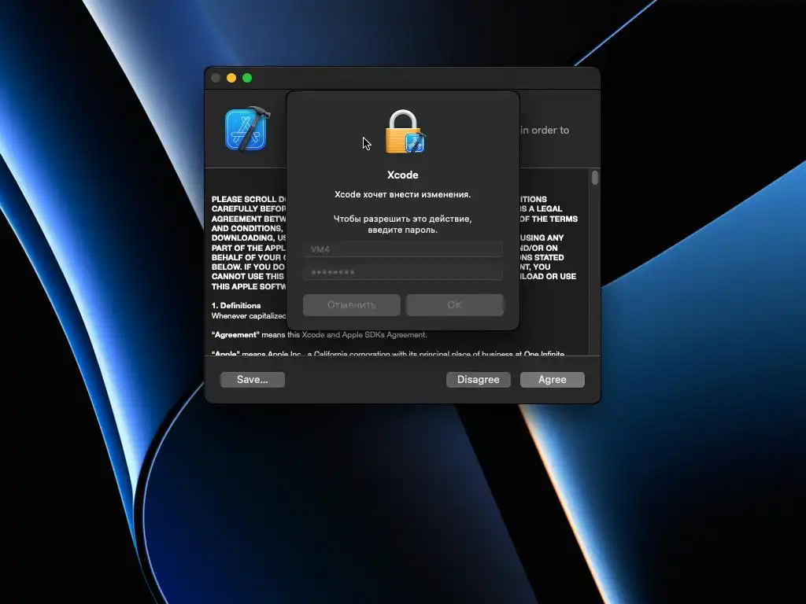Zoom the window using the green button
The width and height of the screenshot is (806, 604).
[x=247, y=78]
